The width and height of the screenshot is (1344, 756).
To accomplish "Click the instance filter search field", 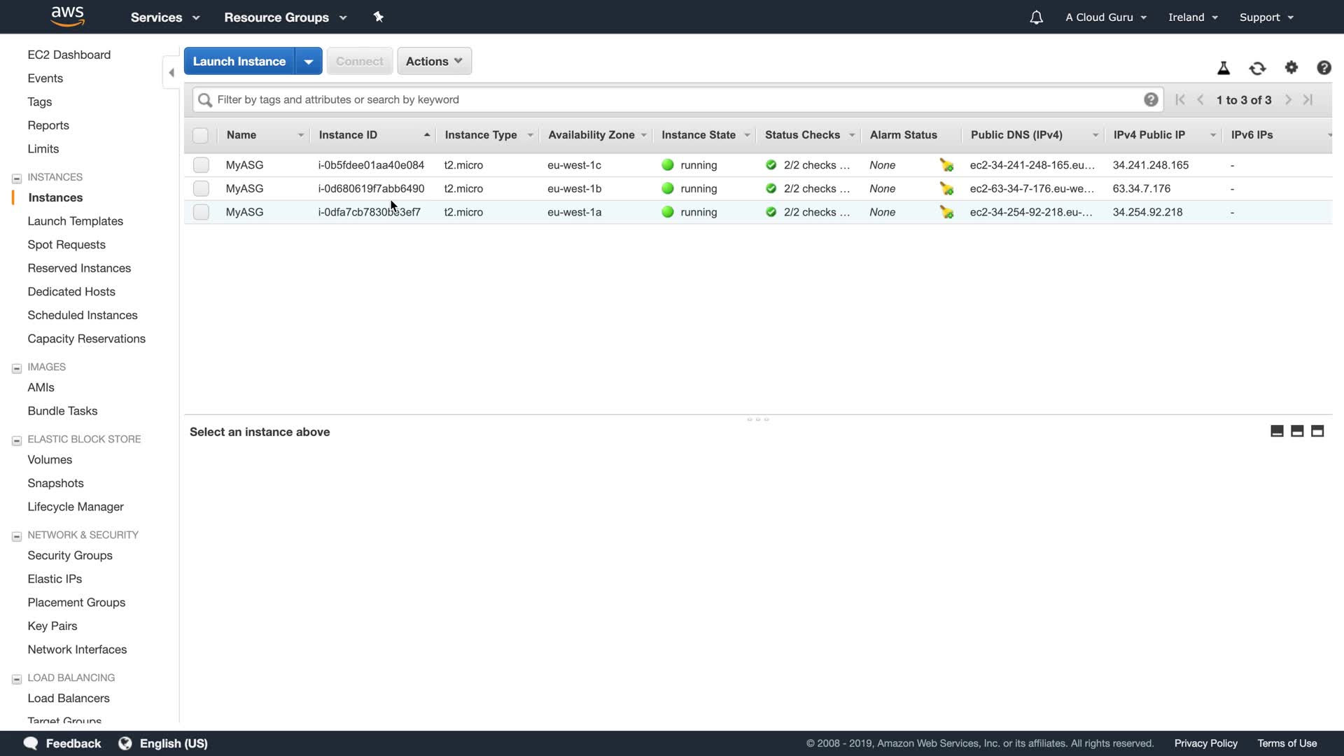I will click(672, 99).
